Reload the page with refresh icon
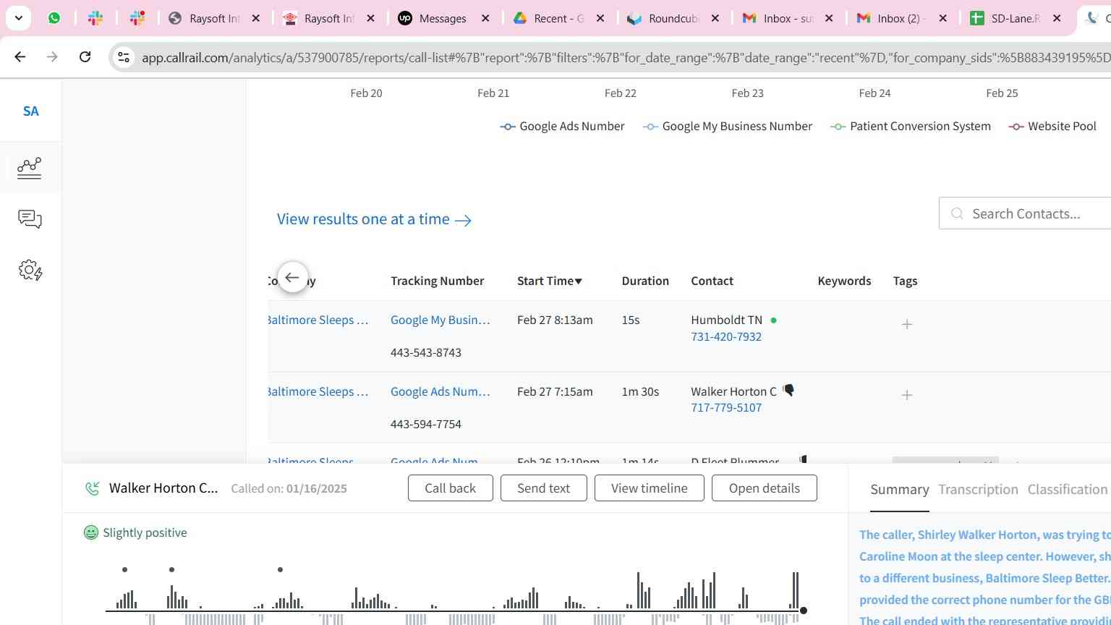 point(85,56)
